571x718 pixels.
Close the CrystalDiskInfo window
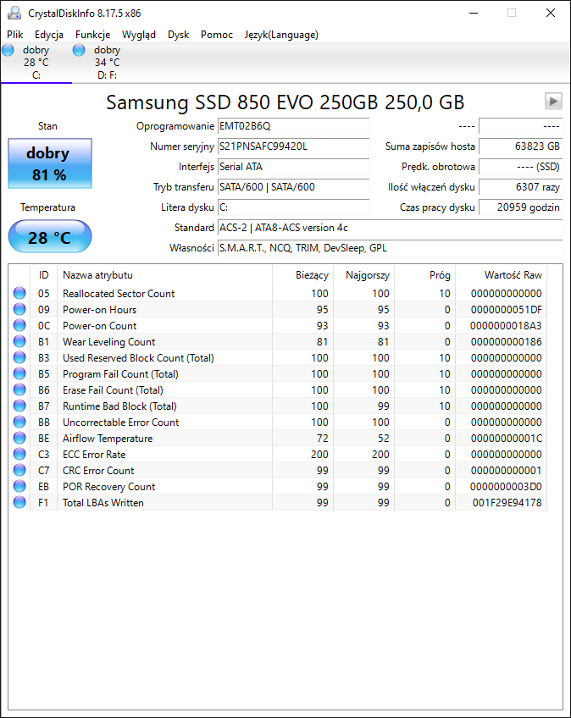[551, 13]
